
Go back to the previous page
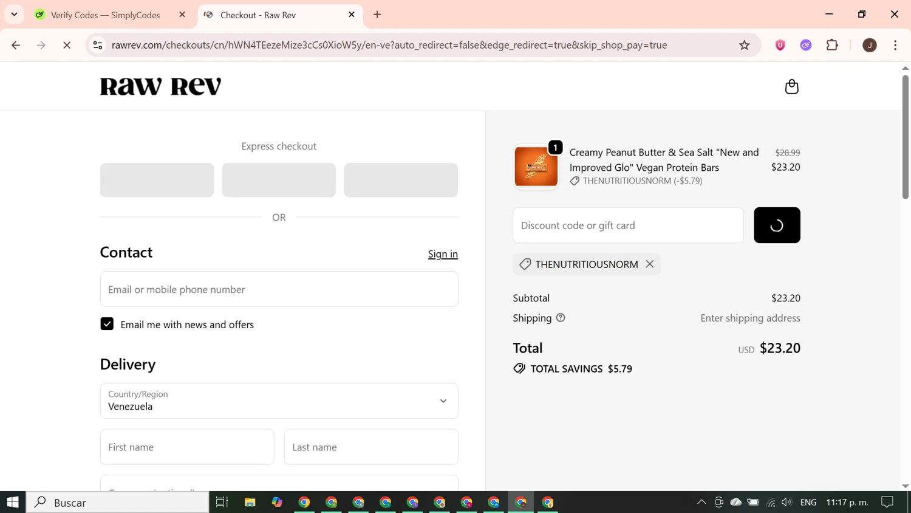[16, 45]
